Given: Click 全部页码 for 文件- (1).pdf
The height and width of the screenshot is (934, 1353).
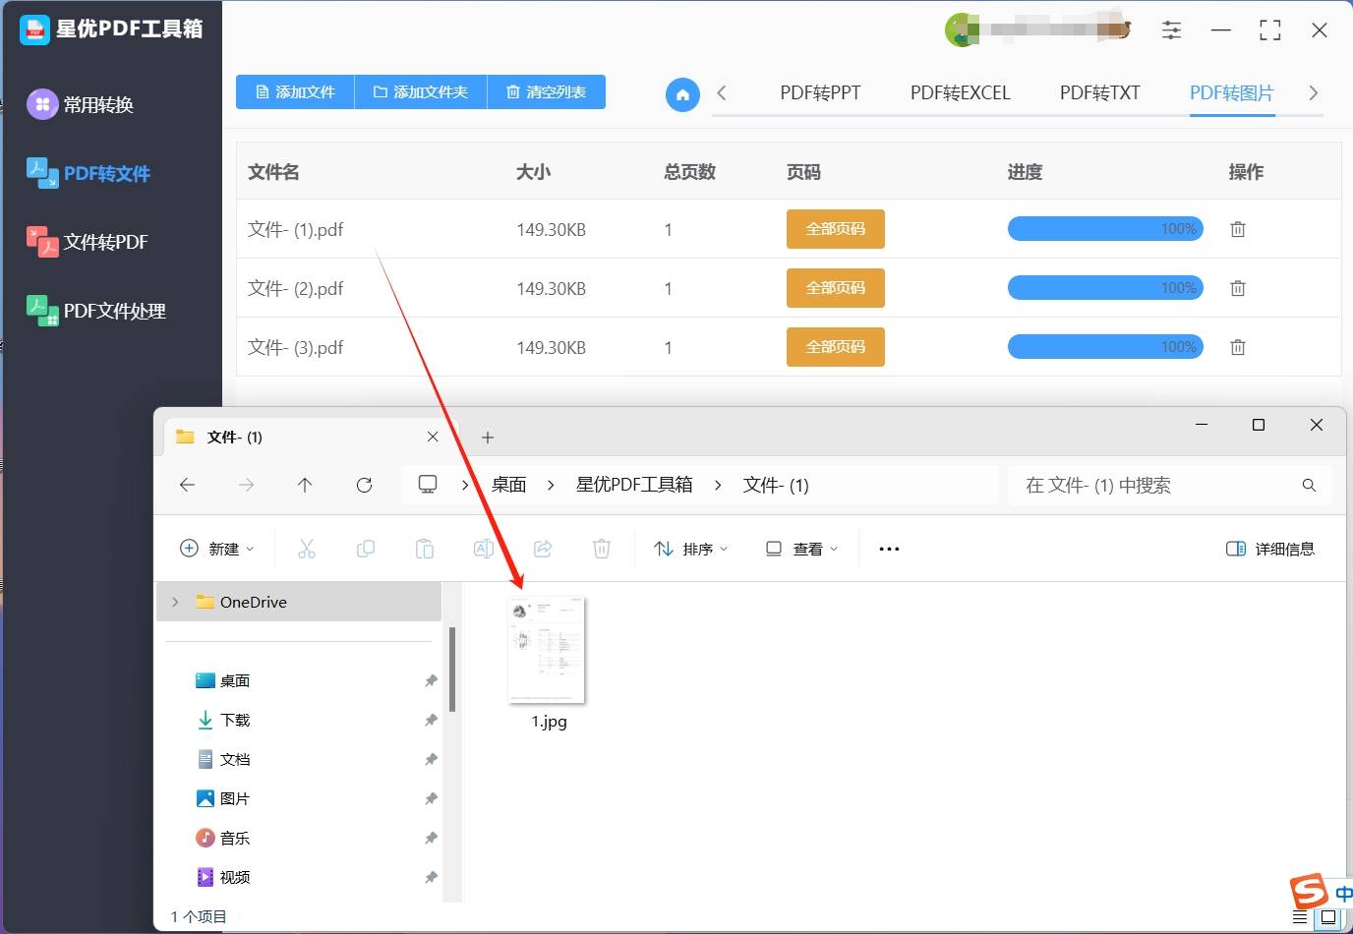Looking at the screenshot, I should coord(836,229).
